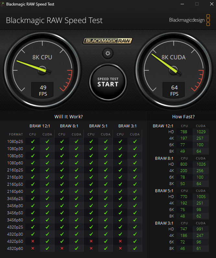Viewport: 216px width, 258px height.
Task: Click the checkmark for 4320p50 BRAW 8:1 CPU
Action: point(62,241)
